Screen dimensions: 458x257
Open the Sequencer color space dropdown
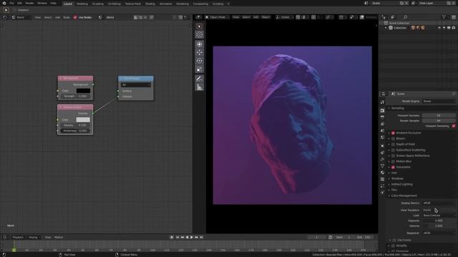[x=439, y=233]
